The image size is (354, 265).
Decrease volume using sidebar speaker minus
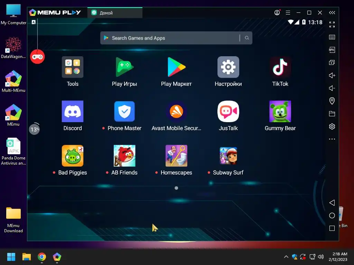click(332, 88)
